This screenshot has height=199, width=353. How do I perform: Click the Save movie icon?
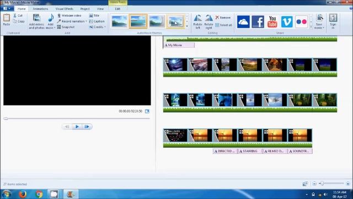(x=319, y=18)
